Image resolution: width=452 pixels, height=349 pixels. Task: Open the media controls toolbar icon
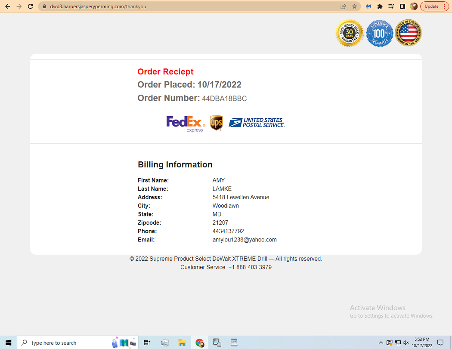pos(391,6)
